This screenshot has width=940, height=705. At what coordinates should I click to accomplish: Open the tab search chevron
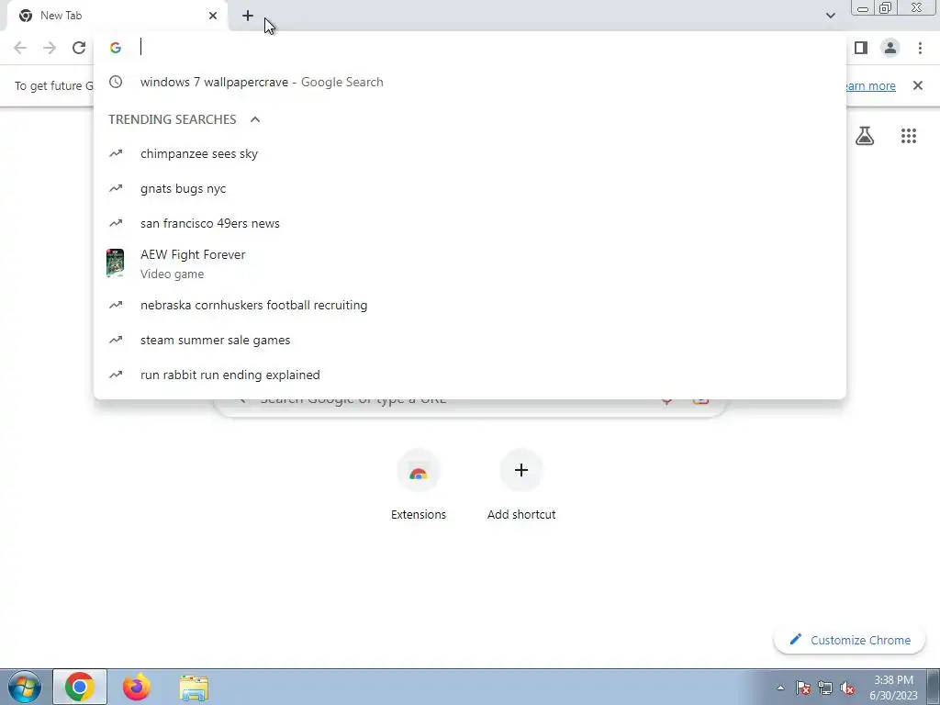pos(830,16)
